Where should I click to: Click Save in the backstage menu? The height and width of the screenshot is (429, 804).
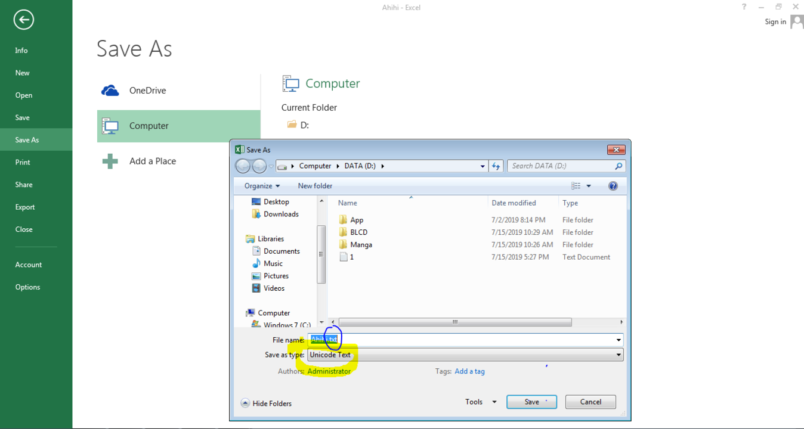pyautogui.click(x=23, y=117)
